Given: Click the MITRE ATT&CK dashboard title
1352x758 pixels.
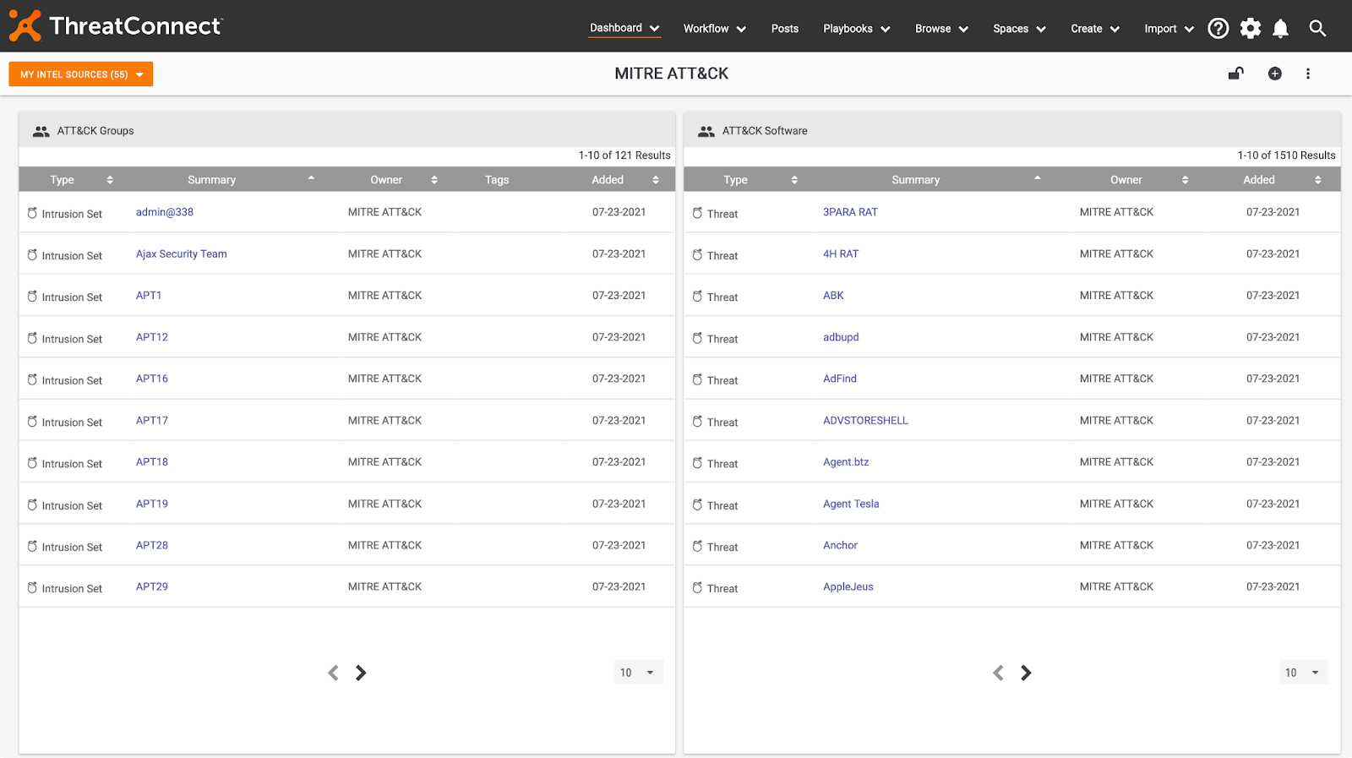Looking at the screenshot, I should pyautogui.click(x=672, y=74).
